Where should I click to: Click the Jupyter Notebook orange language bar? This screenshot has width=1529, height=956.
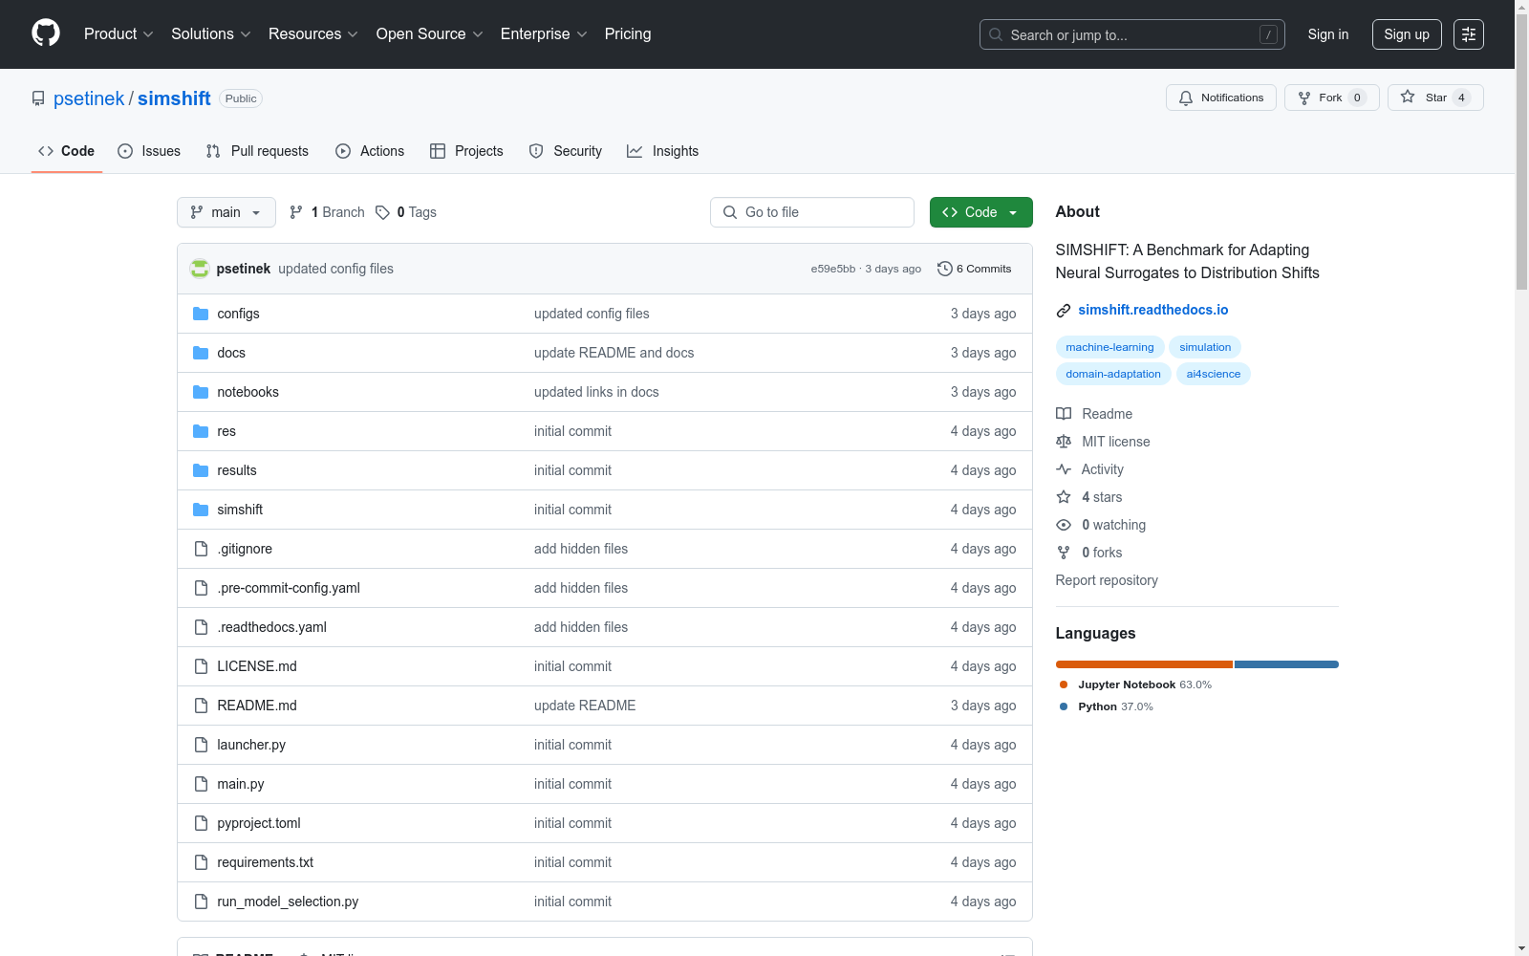point(1144,664)
